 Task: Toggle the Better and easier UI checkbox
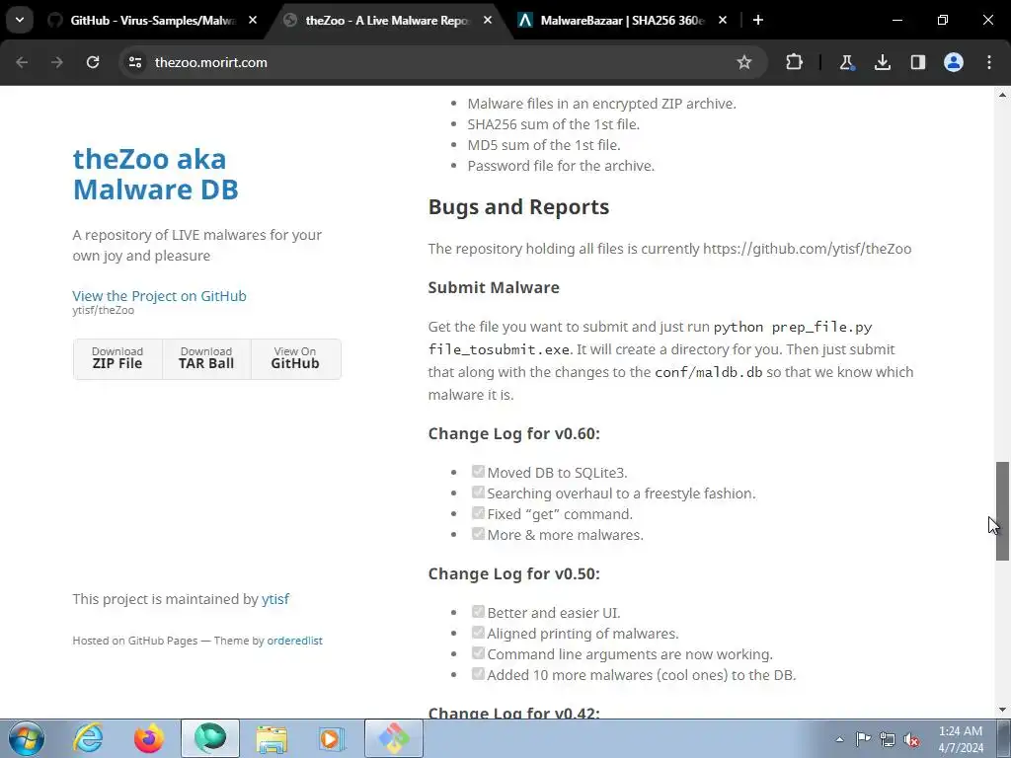[478, 611]
